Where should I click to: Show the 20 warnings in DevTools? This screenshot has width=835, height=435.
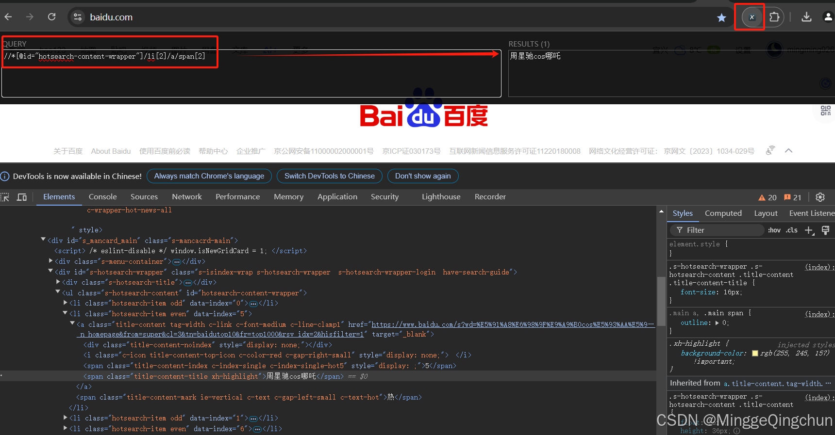(x=768, y=197)
